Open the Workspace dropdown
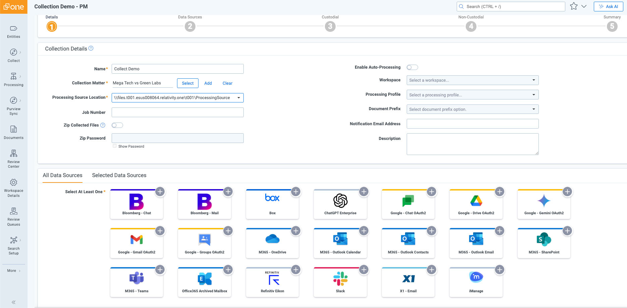The image size is (627, 308). [472, 80]
